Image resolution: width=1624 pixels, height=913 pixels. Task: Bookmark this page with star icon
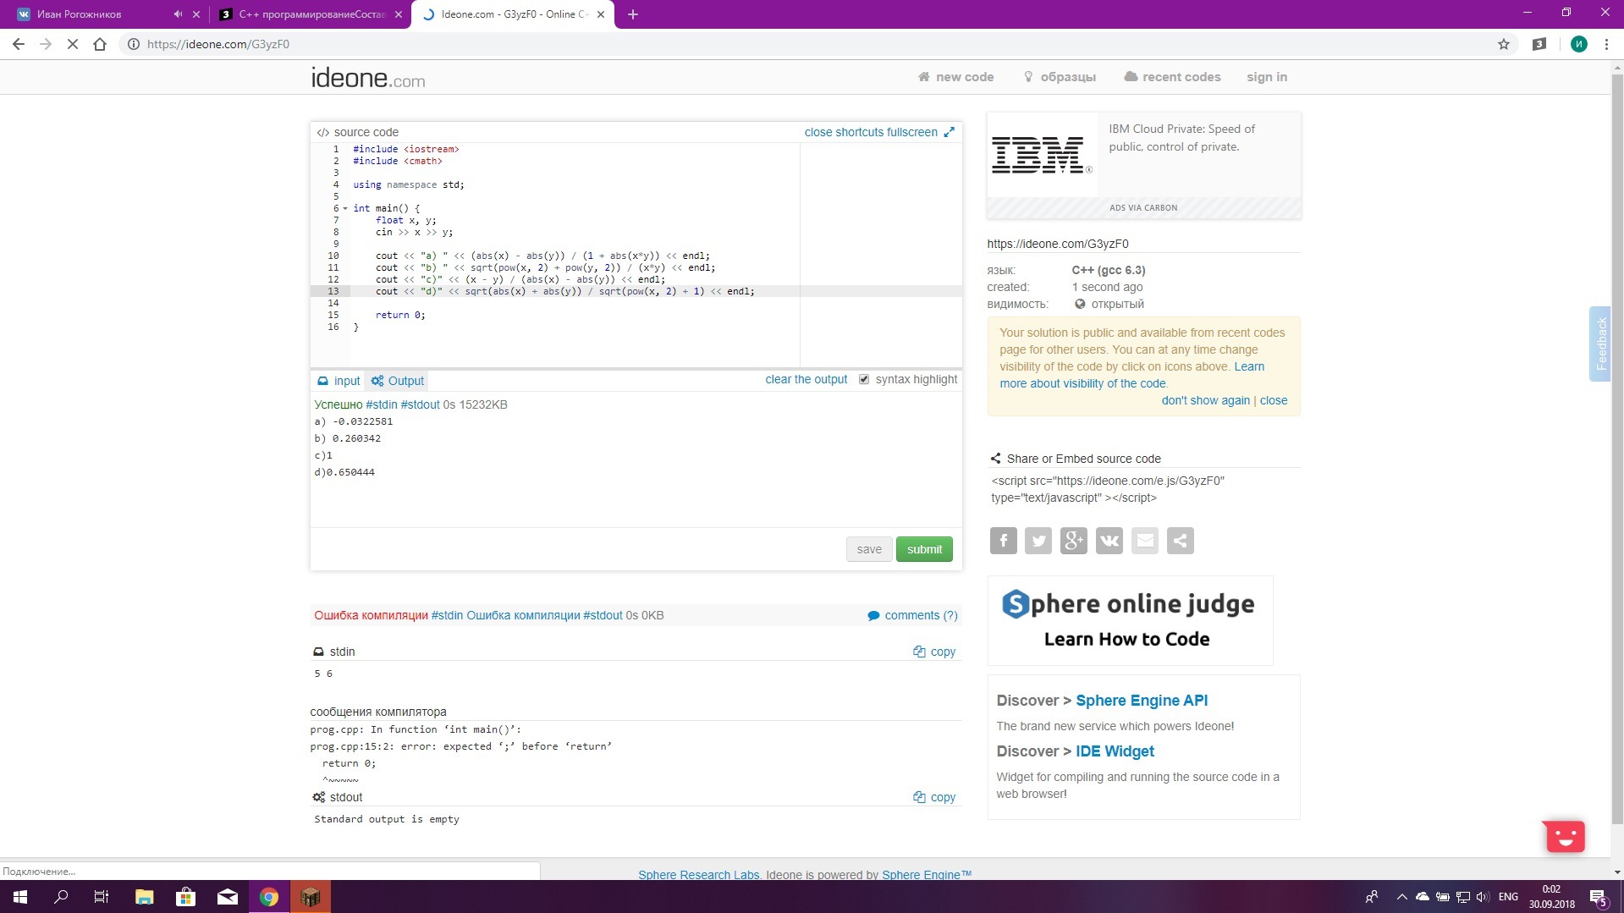coord(1504,44)
